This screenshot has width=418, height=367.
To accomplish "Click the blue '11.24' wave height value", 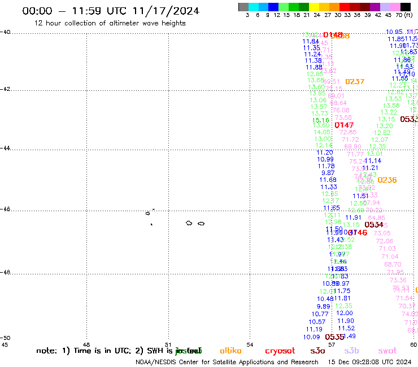I will point(312,54).
